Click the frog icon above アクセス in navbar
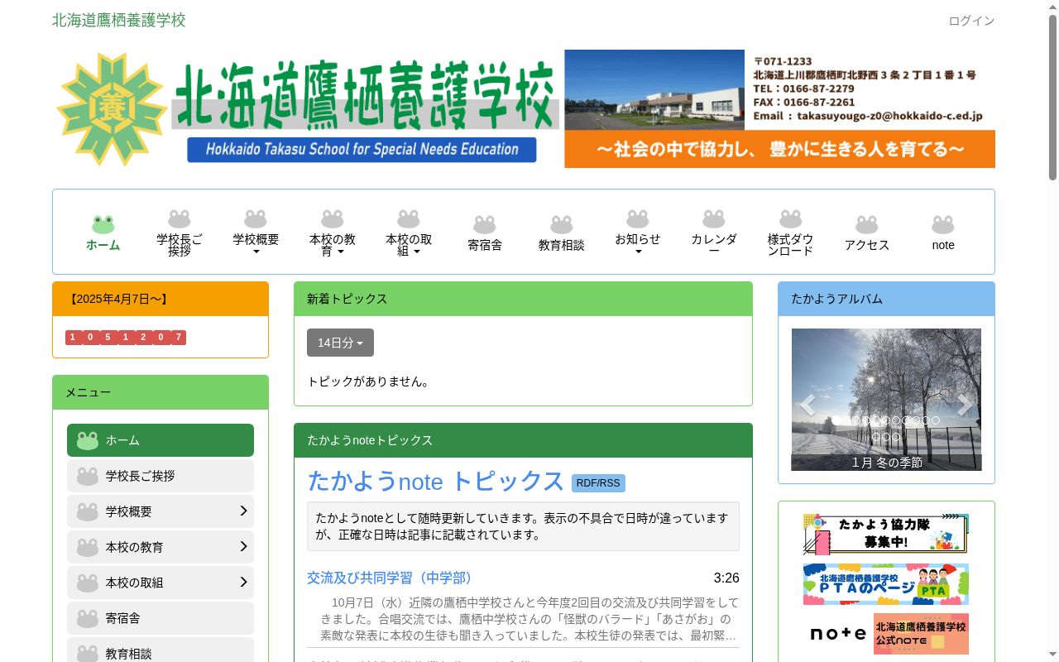The height and width of the screenshot is (662, 1059). point(867,224)
